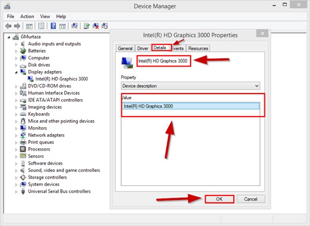Click the Forward arrow toolbar icon
Image resolution: width=310 pixels, height=226 pixels.
[17, 26]
